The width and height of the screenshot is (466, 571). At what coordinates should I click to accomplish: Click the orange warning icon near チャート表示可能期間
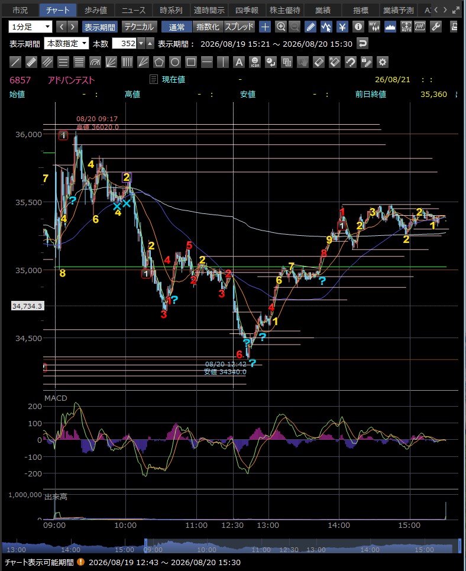[80, 562]
